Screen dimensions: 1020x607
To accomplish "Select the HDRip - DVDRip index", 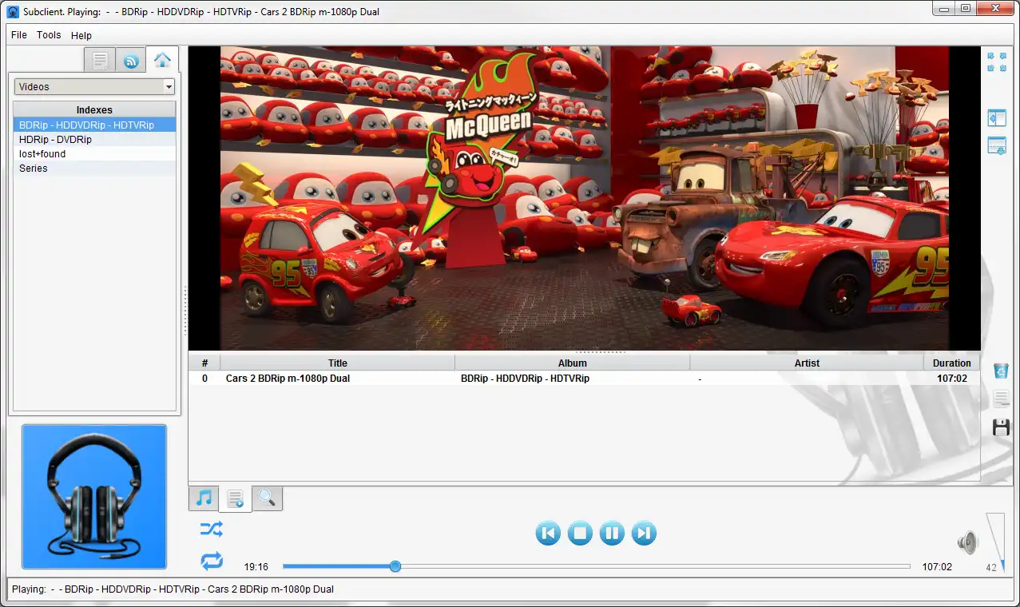I will (56, 140).
